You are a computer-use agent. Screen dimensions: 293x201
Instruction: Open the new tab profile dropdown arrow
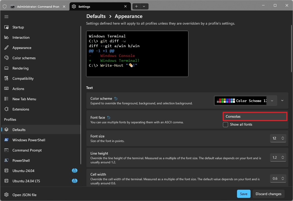[144, 6]
